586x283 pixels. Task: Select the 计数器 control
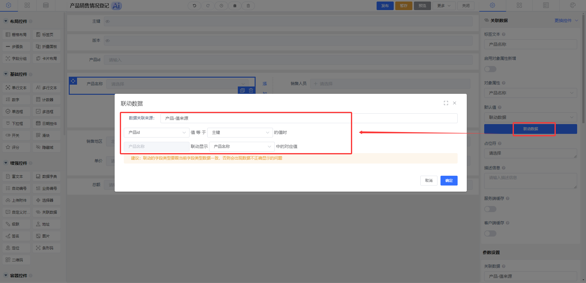pyautogui.click(x=46, y=100)
